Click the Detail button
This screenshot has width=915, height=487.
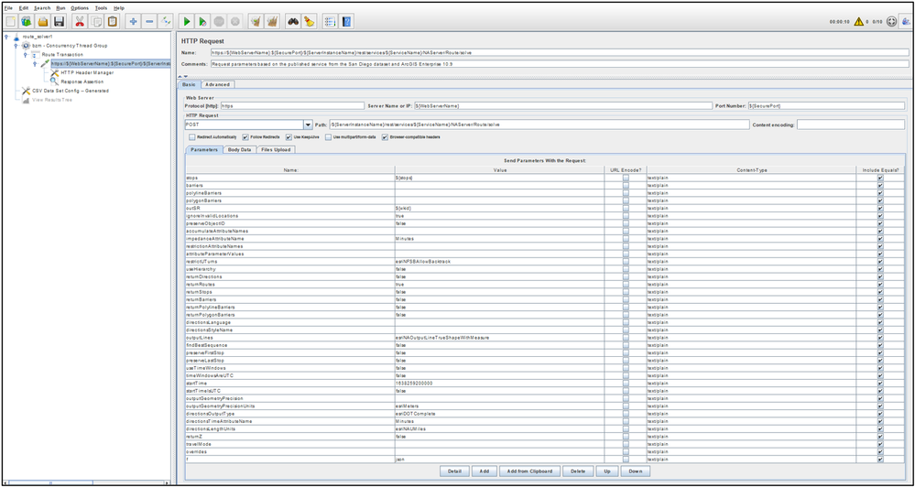point(454,471)
